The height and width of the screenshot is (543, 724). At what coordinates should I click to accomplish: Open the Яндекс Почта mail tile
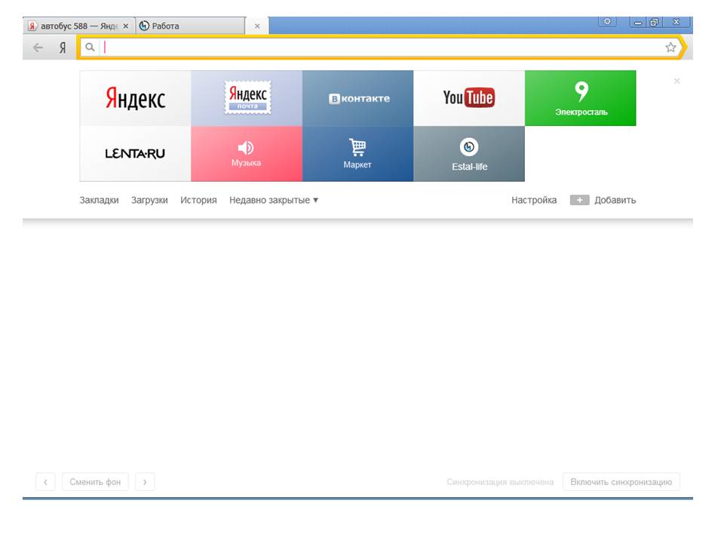coord(247,98)
